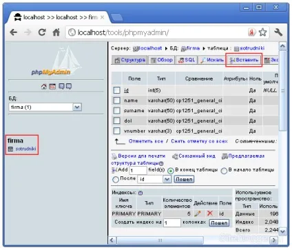Click the browser forward arrow

click(x=28, y=32)
